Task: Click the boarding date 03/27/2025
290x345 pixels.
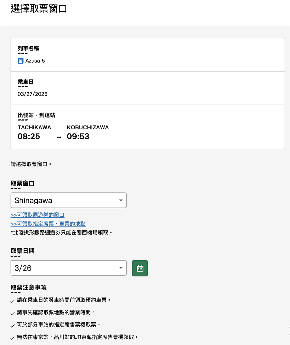Action: point(33,94)
